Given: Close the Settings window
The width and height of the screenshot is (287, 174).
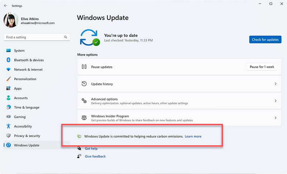Looking at the screenshot, I should pyautogui.click(x=282, y=4).
